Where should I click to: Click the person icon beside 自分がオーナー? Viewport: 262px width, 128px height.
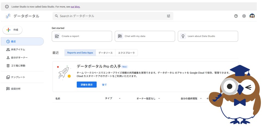pyautogui.click(x=8, y=58)
